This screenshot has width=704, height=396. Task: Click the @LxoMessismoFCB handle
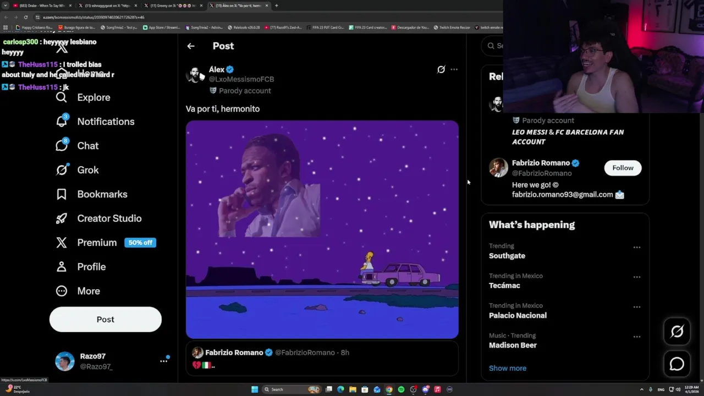(x=241, y=79)
